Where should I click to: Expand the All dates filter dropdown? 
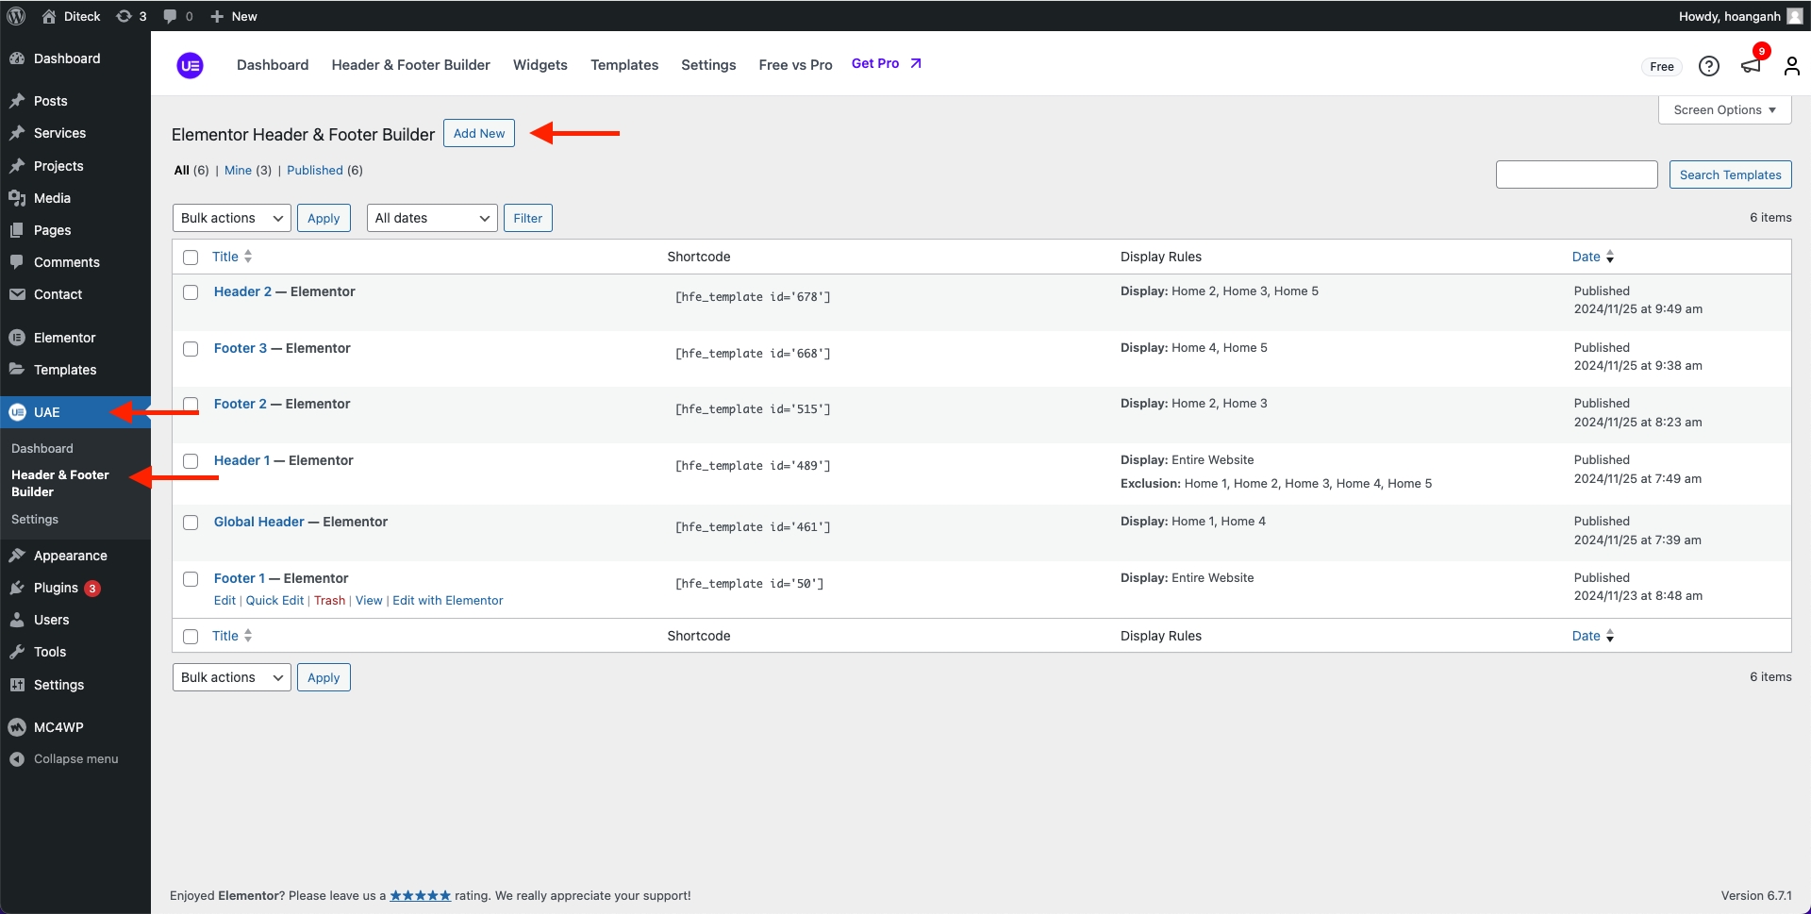coord(431,218)
